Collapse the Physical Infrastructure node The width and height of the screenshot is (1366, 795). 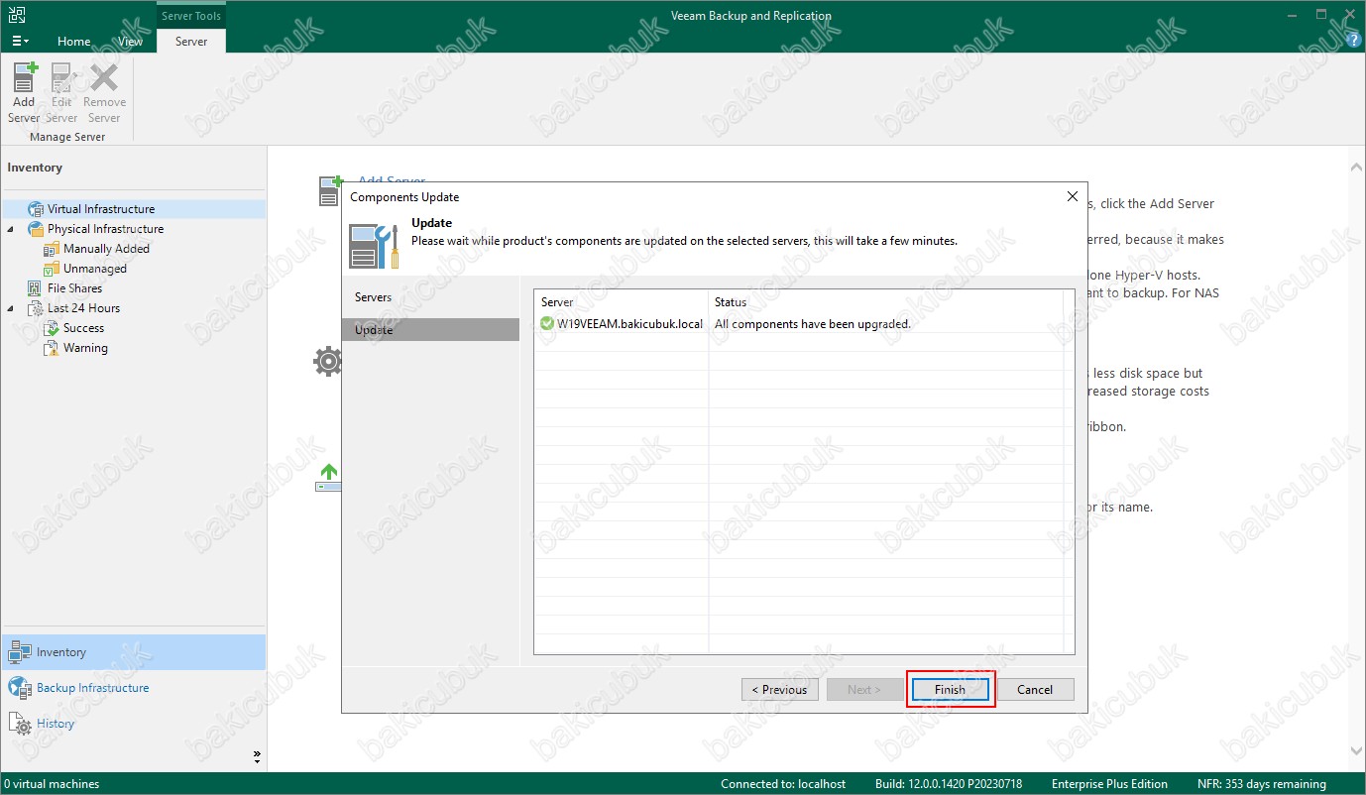coord(11,229)
